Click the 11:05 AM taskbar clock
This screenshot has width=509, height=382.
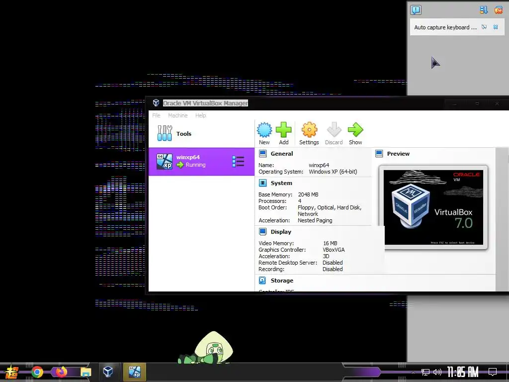click(463, 372)
